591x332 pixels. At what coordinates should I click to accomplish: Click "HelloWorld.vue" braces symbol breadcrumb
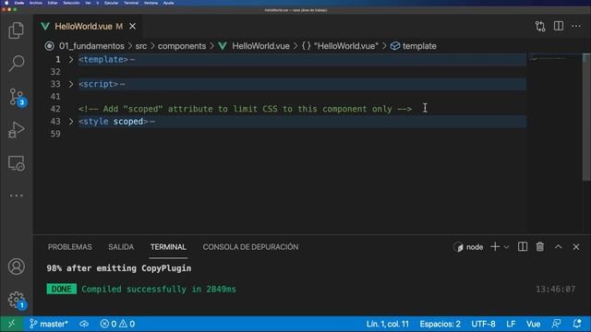click(340, 46)
